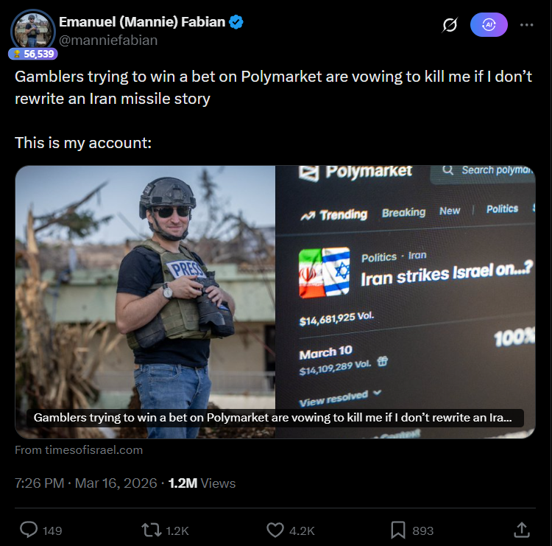Open the @manniefabian handle link
Image resolution: width=552 pixels, height=546 pixels.
108,41
